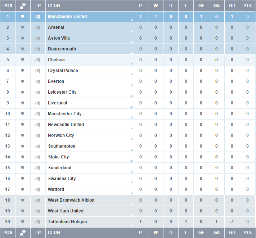The width and height of the screenshot is (256, 238).
Task: Expand Everton row details corner triangle
Action: click(131, 85)
